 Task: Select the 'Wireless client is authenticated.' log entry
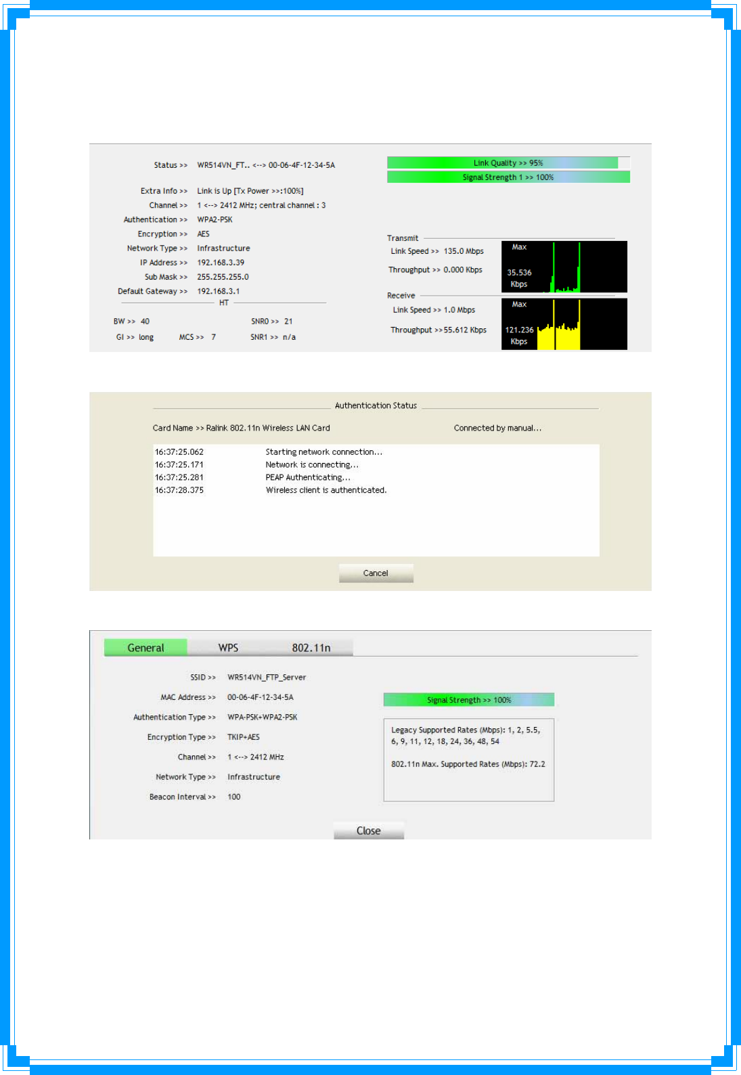click(x=326, y=491)
